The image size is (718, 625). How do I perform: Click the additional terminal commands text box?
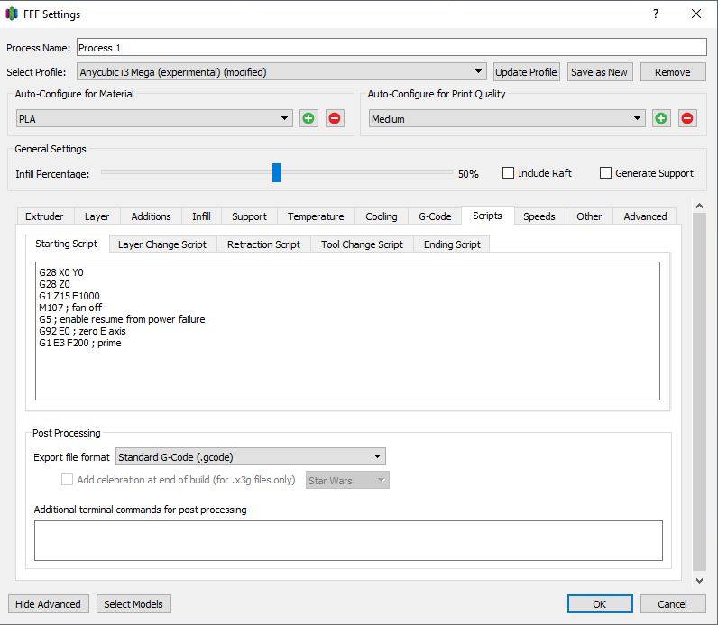[348, 540]
